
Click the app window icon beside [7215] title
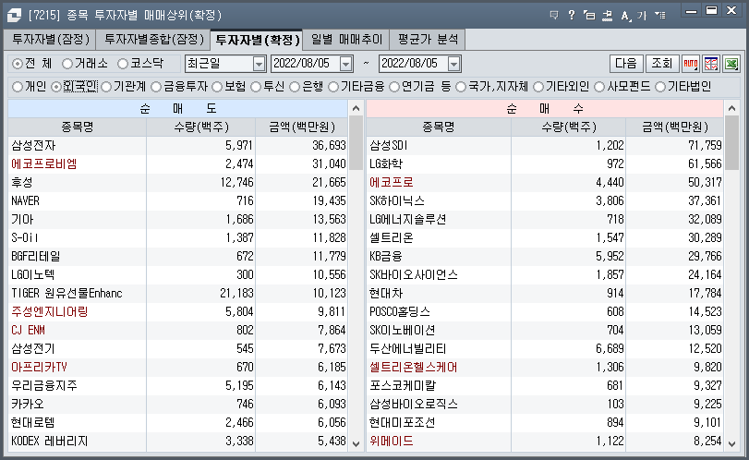15,15
